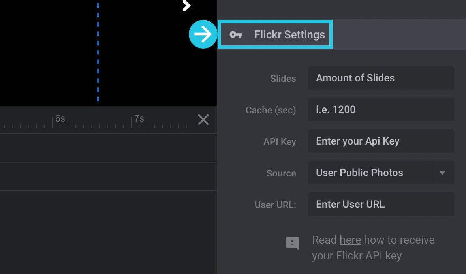Screen dimensions: 466x274
Task: Click the key icon beside Flickr Settings
Action: click(x=236, y=35)
